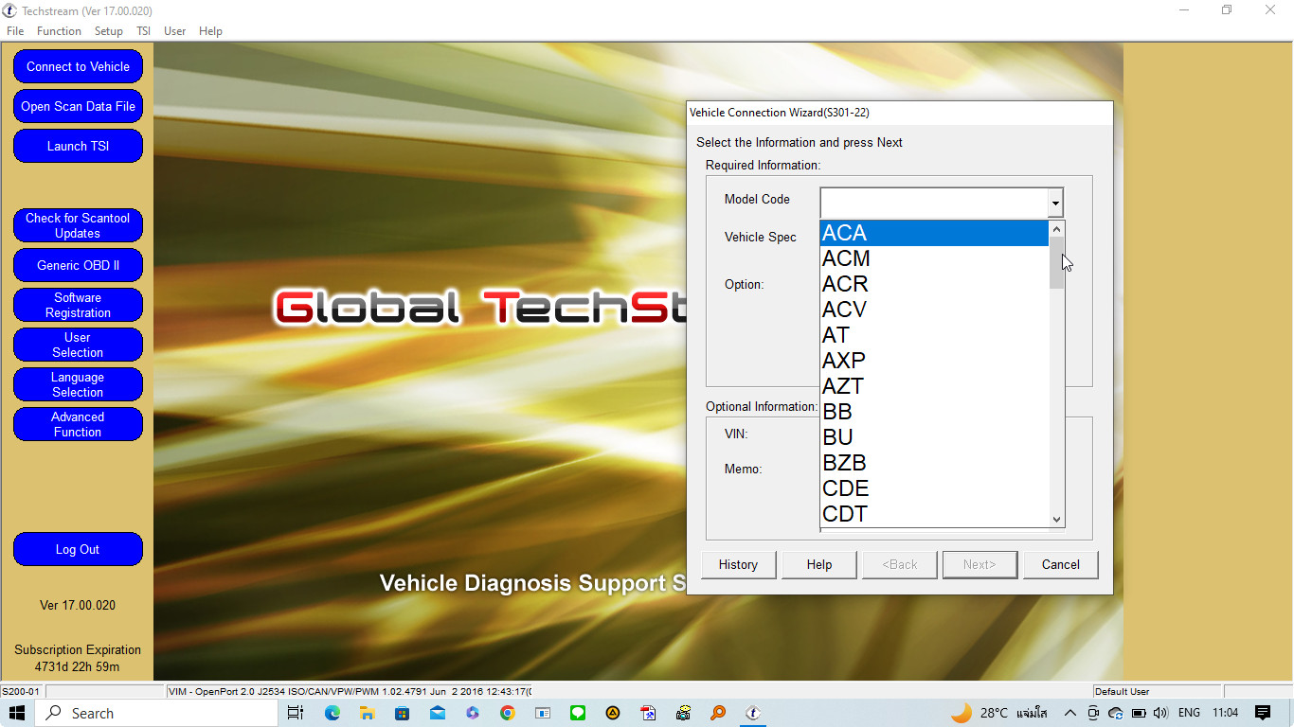Viewport: 1294px width, 727px height.
Task: Open Language Selection
Action: (78, 384)
